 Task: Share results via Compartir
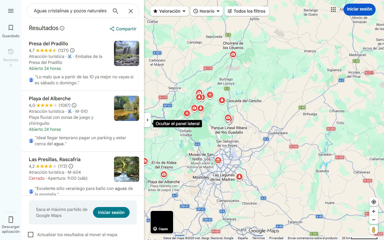[x=123, y=29]
